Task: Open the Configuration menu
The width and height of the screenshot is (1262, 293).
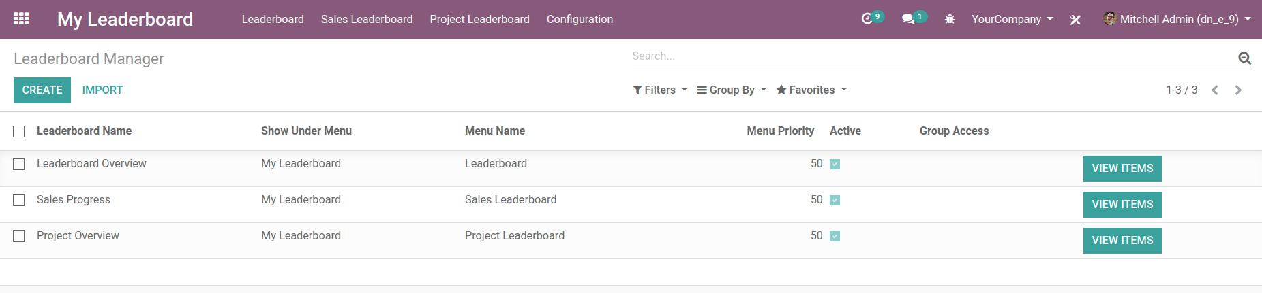Action: (x=580, y=20)
